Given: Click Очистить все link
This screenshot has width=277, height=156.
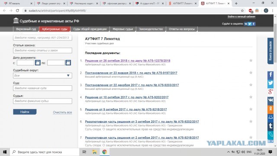Looking at the screenshot, I should click(x=62, y=112).
